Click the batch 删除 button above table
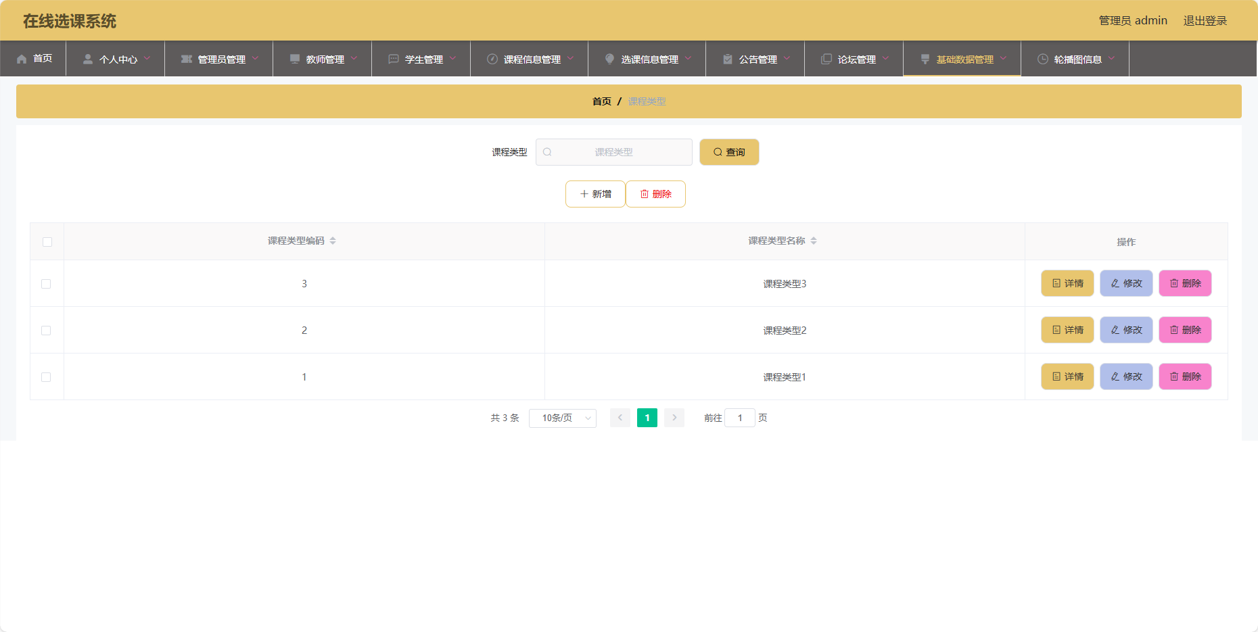 (x=655, y=194)
